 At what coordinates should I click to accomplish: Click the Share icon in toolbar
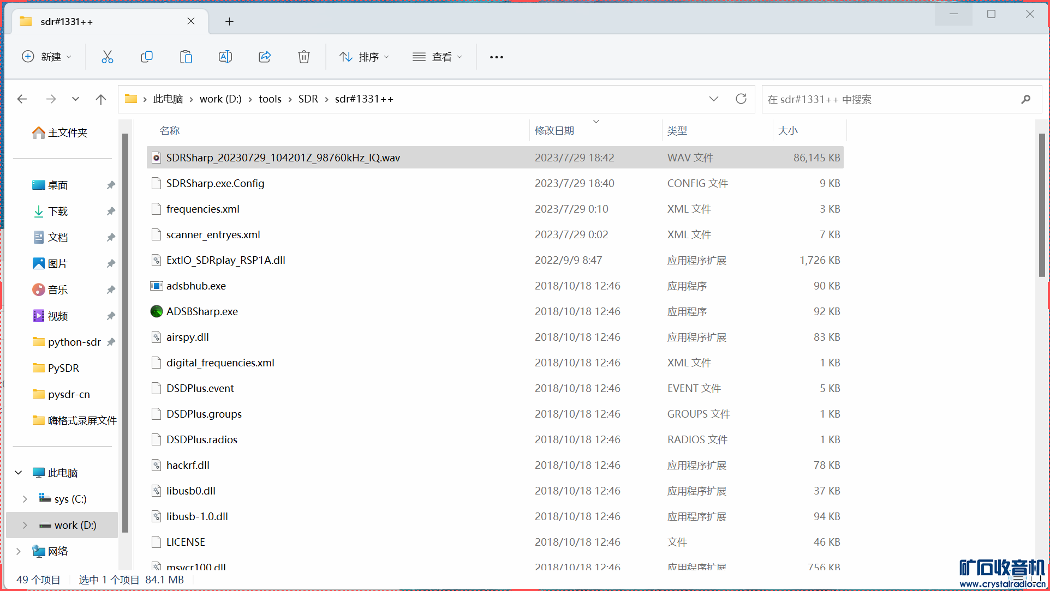point(265,57)
